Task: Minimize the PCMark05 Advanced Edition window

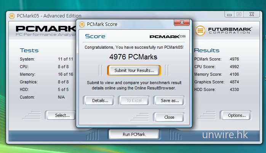Action: coord(229,14)
